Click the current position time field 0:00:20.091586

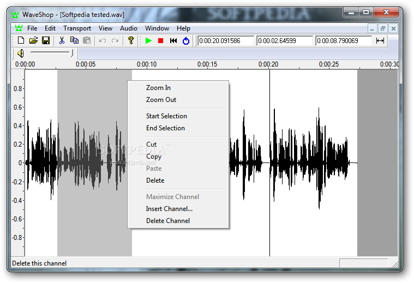click(x=226, y=41)
